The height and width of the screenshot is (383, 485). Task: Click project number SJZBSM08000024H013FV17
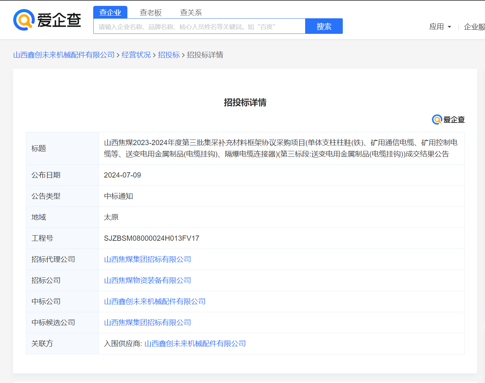152,238
